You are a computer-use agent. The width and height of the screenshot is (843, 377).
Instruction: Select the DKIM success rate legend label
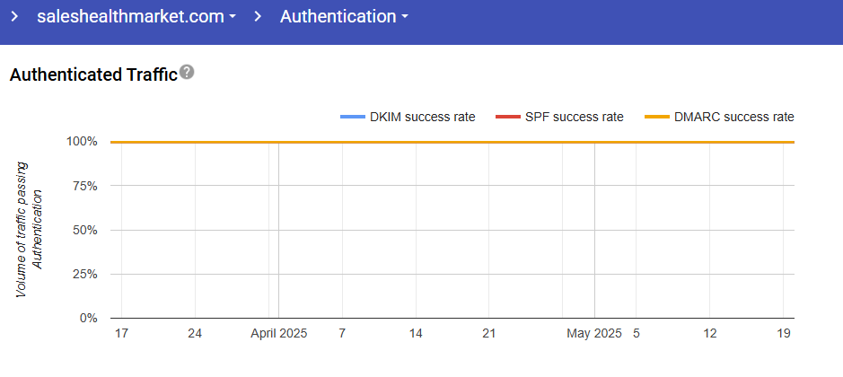click(x=422, y=117)
